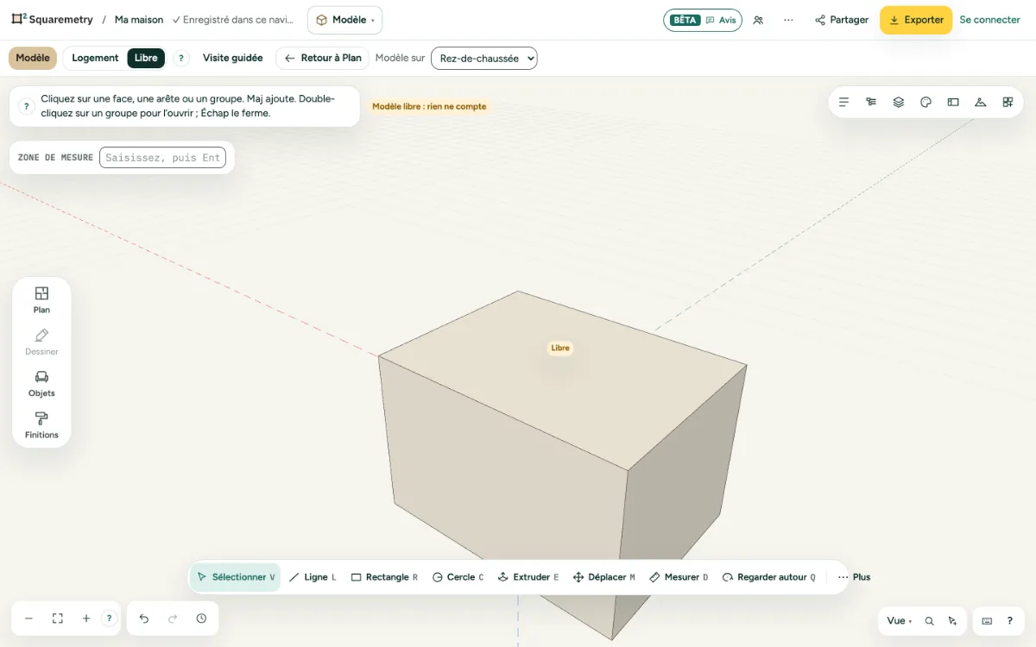1036x647 pixels.
Task: Click the Se connecter link
Action: tap(990, 20)
